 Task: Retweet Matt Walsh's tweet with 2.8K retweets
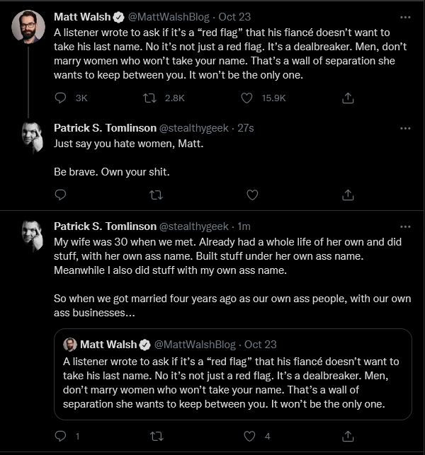[x=150, y=98]
